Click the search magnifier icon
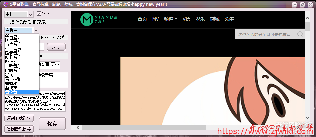 (x=300, y=34)
